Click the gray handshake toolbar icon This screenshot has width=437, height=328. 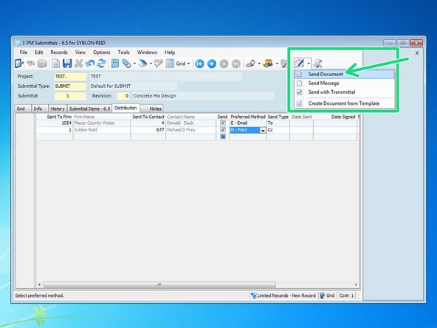pyautogui.click(x=31, y=64)
